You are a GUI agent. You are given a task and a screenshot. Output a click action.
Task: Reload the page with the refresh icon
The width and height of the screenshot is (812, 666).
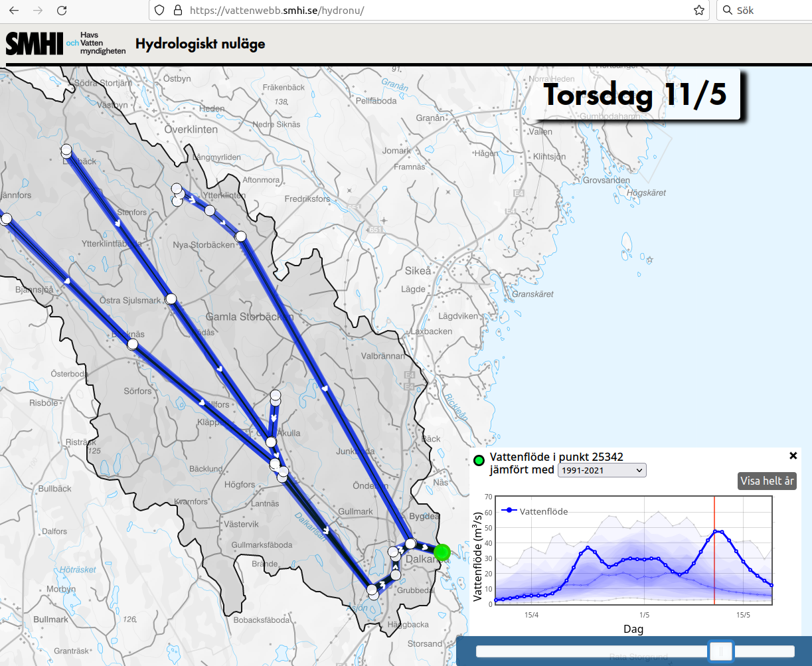[x=62, y=11]
